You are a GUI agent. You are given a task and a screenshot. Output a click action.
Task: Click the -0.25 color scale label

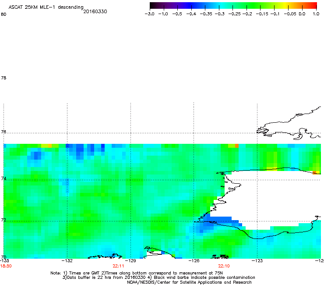point(235,14)
